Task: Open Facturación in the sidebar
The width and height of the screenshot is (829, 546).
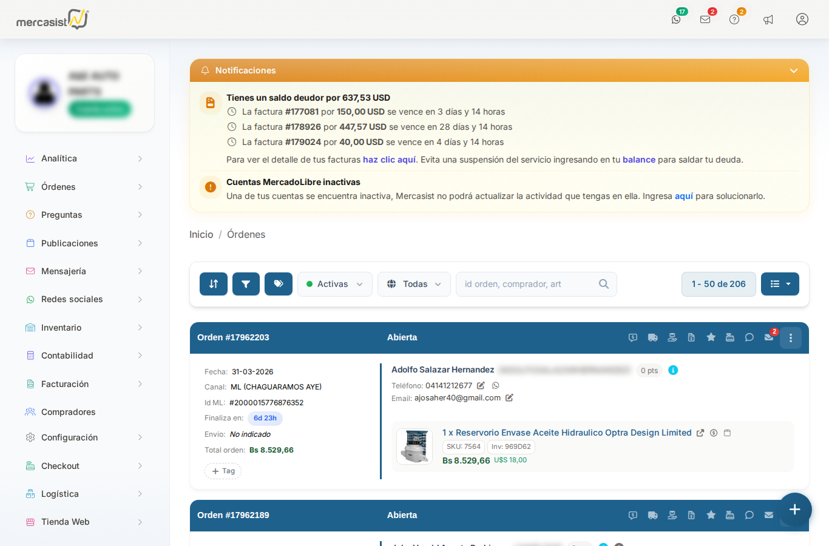Action: (x=84, y=384)
